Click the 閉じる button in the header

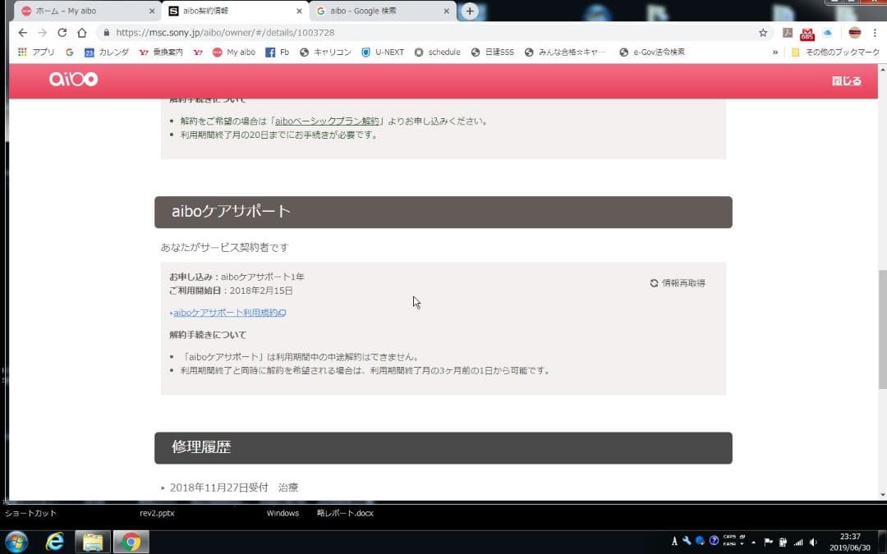[x=846, y=81]
